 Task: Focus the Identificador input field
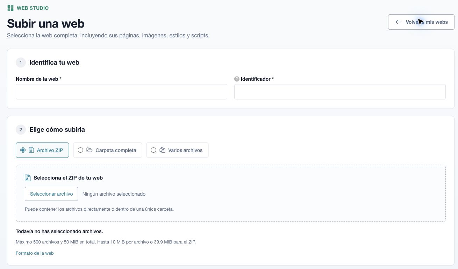(340, 92)
